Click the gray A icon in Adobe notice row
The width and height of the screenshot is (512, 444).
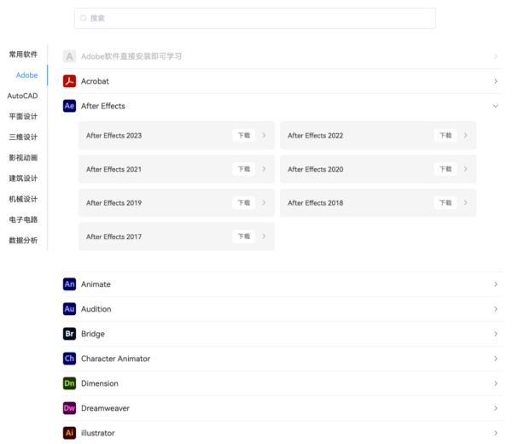[x=69, y=56]
